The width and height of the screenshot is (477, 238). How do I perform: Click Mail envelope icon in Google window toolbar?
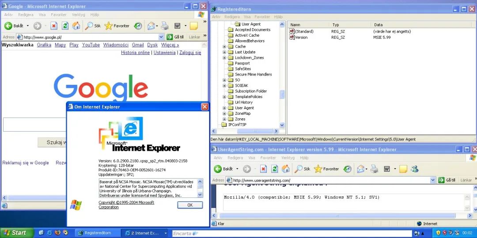tap(151, 26)
